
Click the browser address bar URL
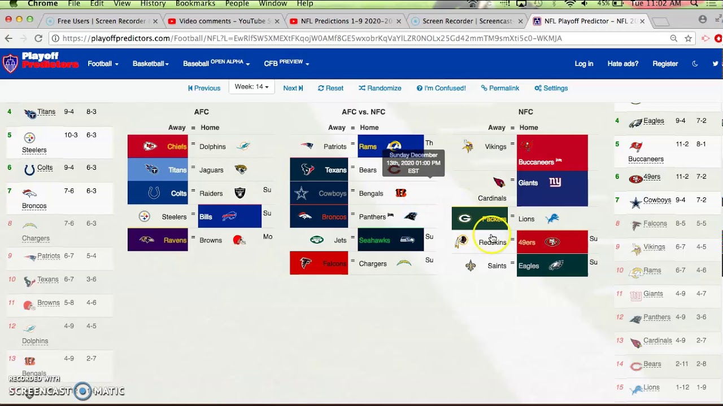coord(312,38)
